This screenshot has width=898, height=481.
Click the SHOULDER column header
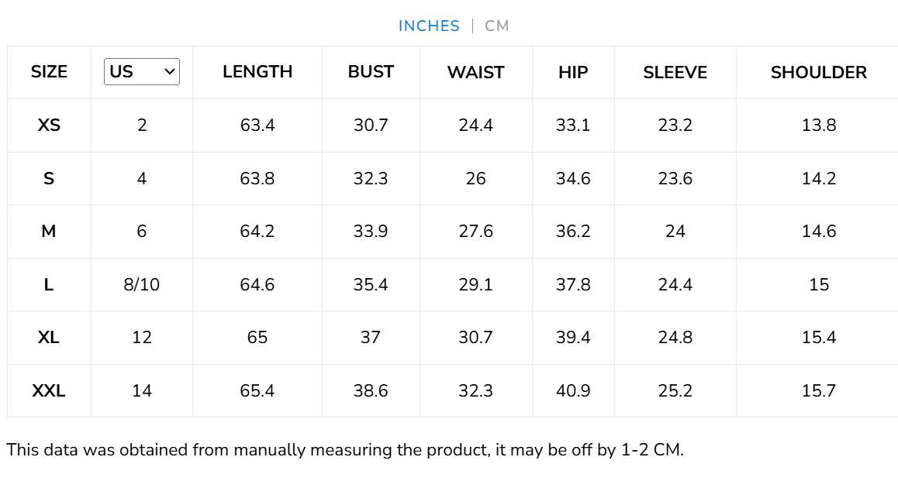coord(818,72)
